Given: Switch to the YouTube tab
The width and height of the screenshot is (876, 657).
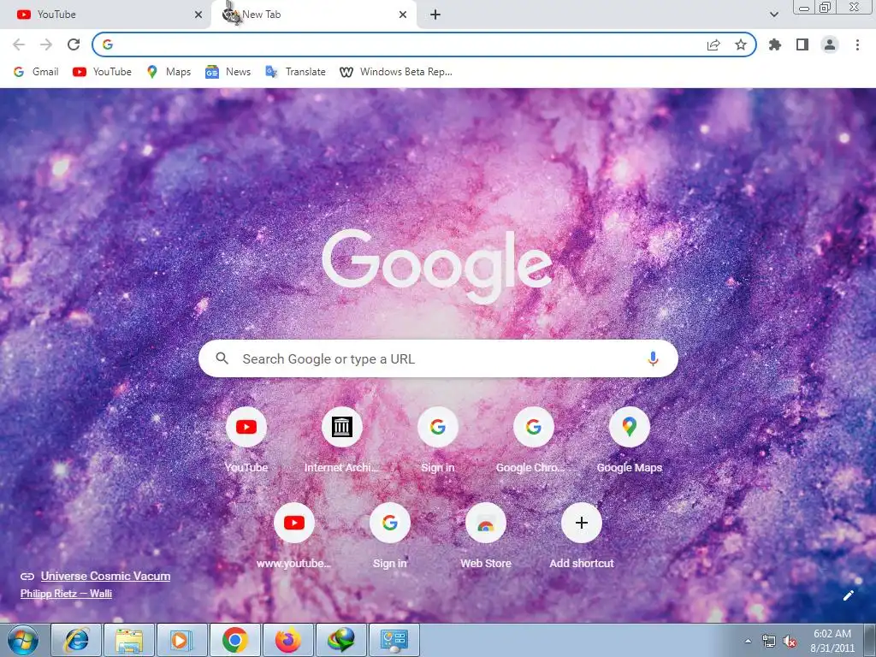Looking at the screenshot, I should pos(105,15).
